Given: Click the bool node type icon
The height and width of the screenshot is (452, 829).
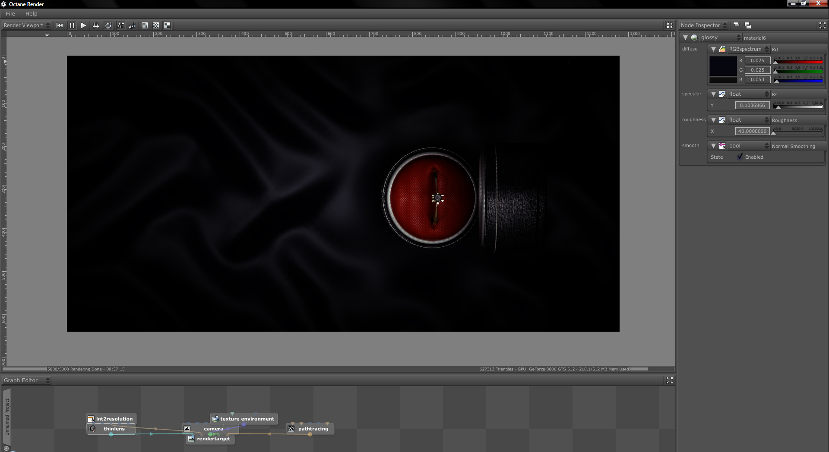Looking at the screenshot, I should [x=722, y=146].
